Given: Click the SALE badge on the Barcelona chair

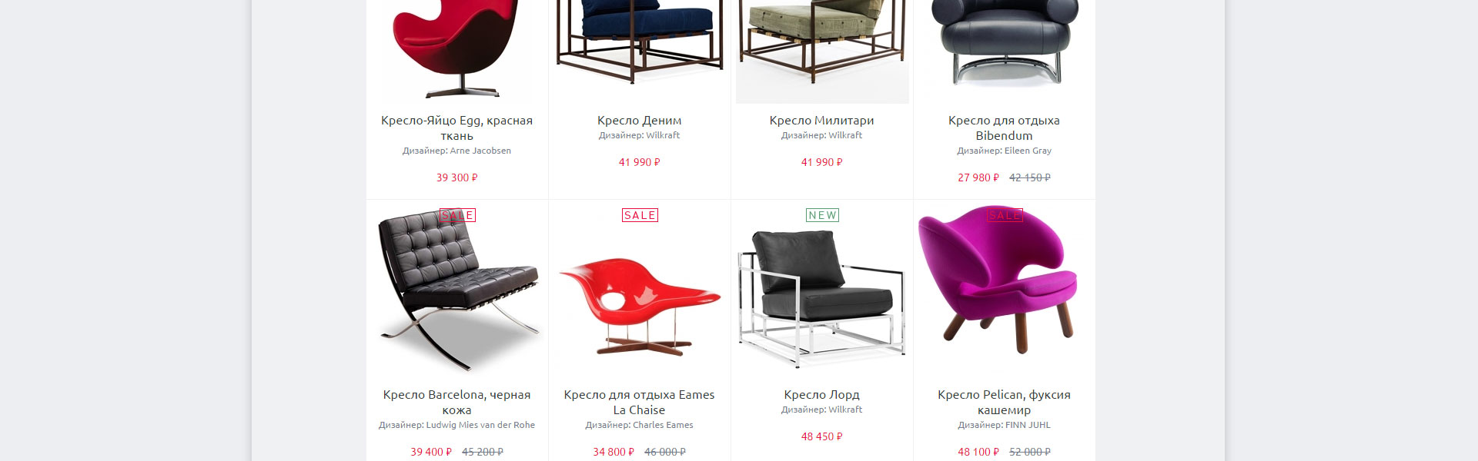Looking at the screenshot, I should (457, 215).
